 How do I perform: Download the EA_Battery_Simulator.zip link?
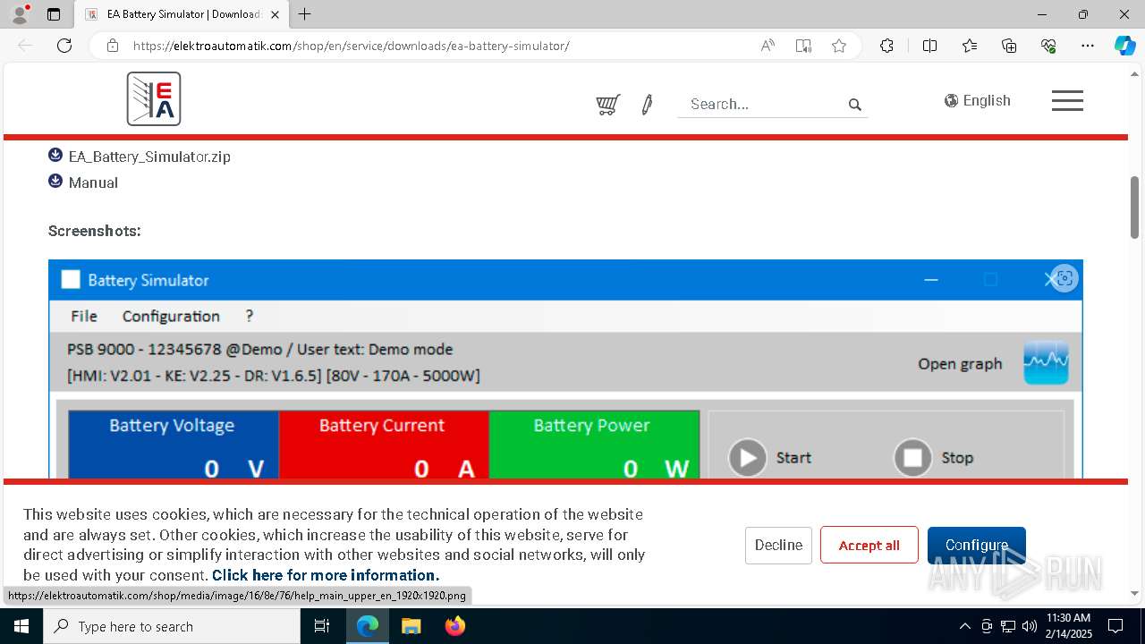click(149, 156)
